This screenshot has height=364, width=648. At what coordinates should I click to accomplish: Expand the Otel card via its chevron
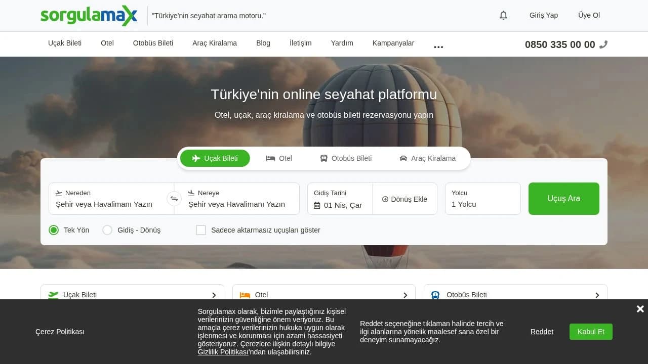click(x=406, y=295)
